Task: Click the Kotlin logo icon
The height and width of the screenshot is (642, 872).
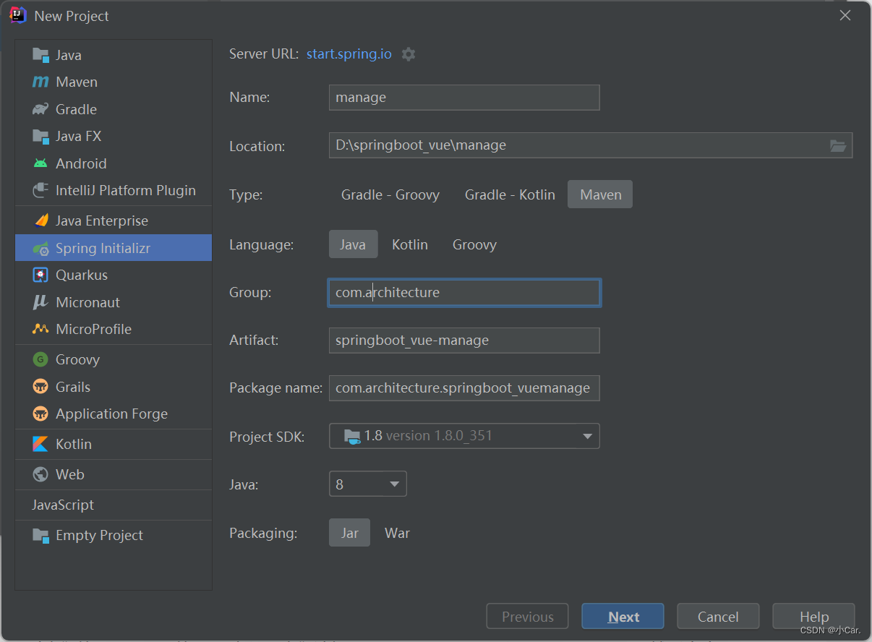Action: [x=40, y=444]
